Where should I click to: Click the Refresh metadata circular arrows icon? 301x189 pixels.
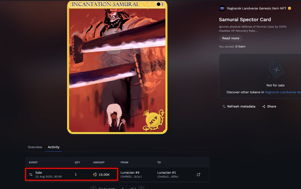(x=224, y=107)
